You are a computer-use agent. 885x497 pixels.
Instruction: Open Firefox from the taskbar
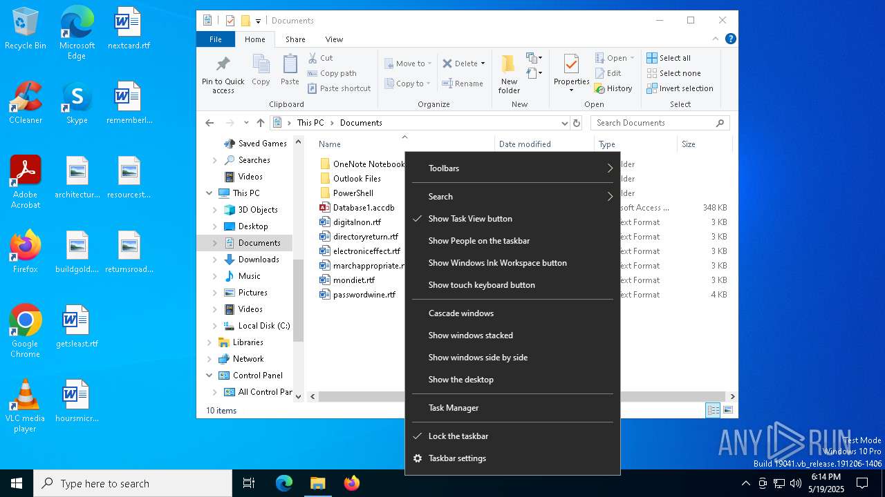point(352,483)
